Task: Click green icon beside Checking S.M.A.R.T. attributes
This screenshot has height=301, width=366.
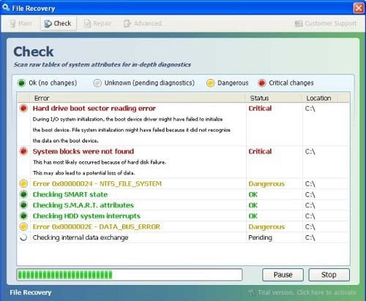Action: [23, 205]
